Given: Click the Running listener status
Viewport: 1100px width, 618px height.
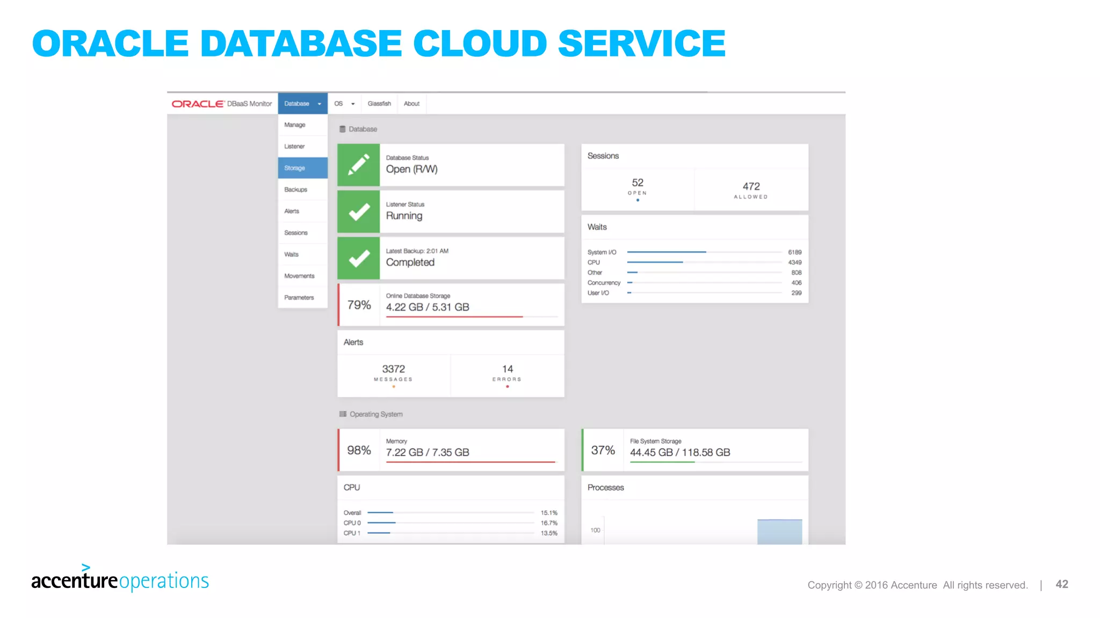Looking at the screenshot, I should click(x=404, y=216).
